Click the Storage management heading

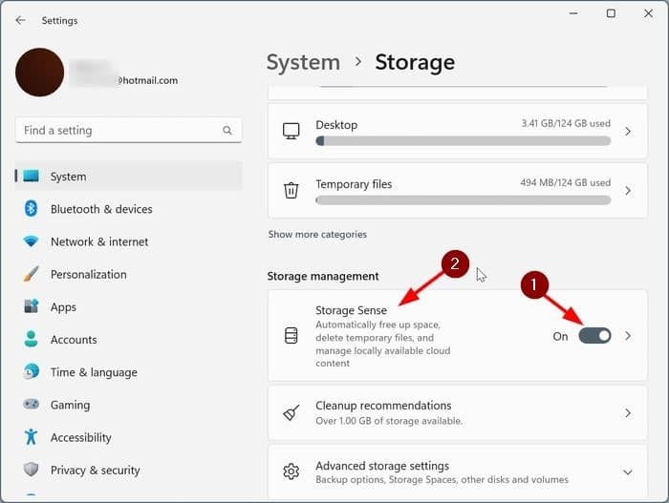point(323,276)
